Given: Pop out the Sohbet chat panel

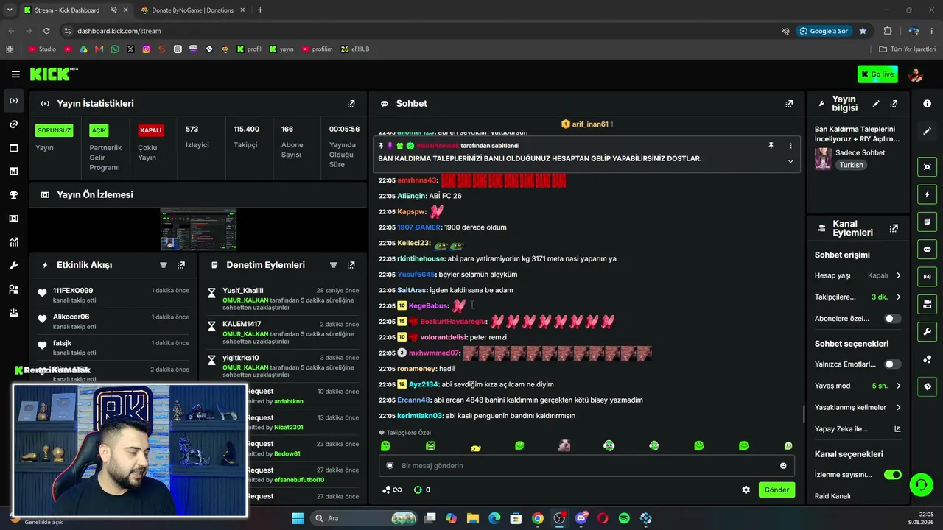Looking at the screenshot, I should [x=789, y=104].
